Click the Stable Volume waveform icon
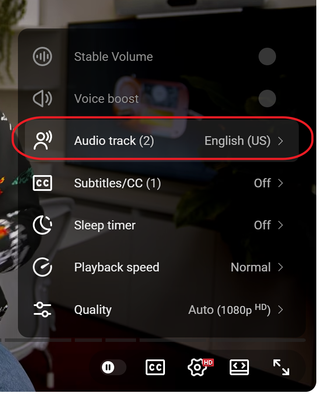This screenshot has height=394, width=322. tap(42, 56)
